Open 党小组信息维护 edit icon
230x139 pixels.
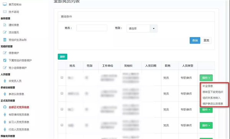point(5,68)
